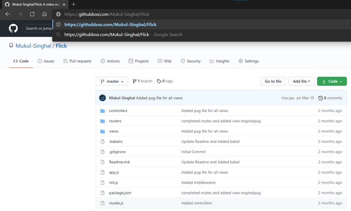Open the Insights tab

(x=219, y=61)
